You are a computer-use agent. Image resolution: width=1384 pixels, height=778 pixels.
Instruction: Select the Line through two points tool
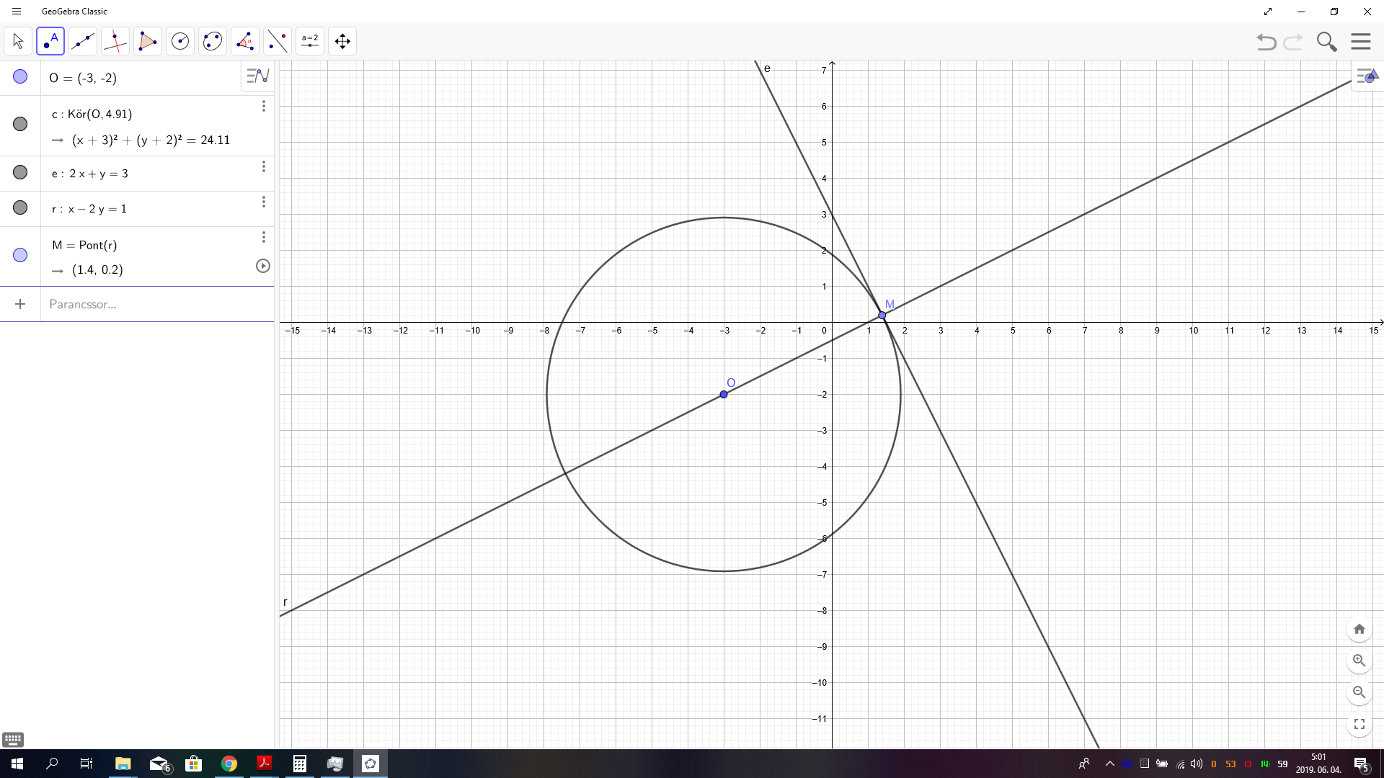pyautogui.click(x=83, y=41)
